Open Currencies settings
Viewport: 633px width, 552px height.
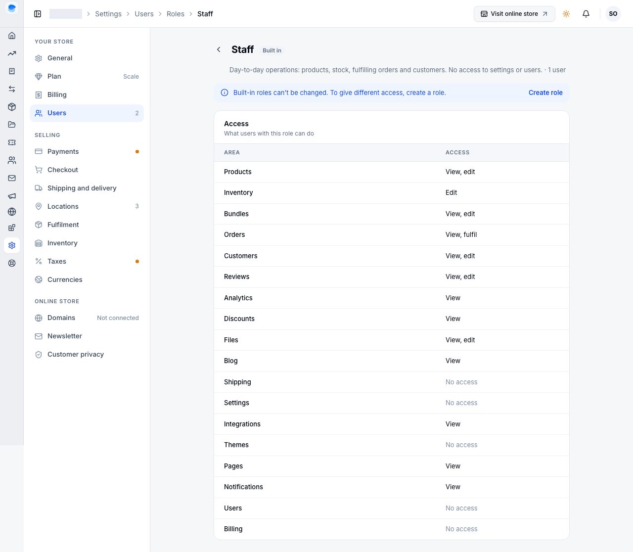(x=87, y=280)
